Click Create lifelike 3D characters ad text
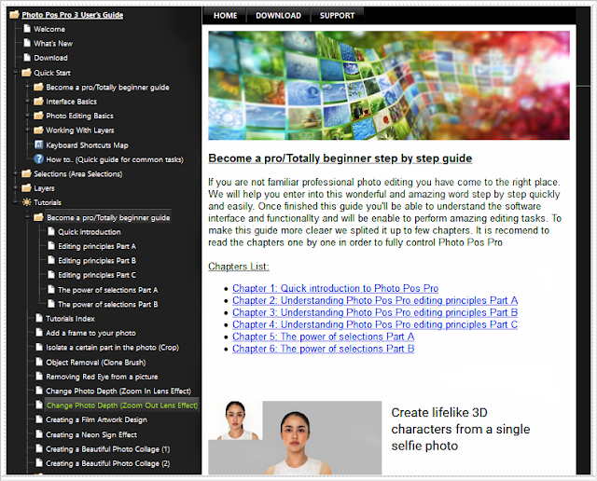 point(460,429)
